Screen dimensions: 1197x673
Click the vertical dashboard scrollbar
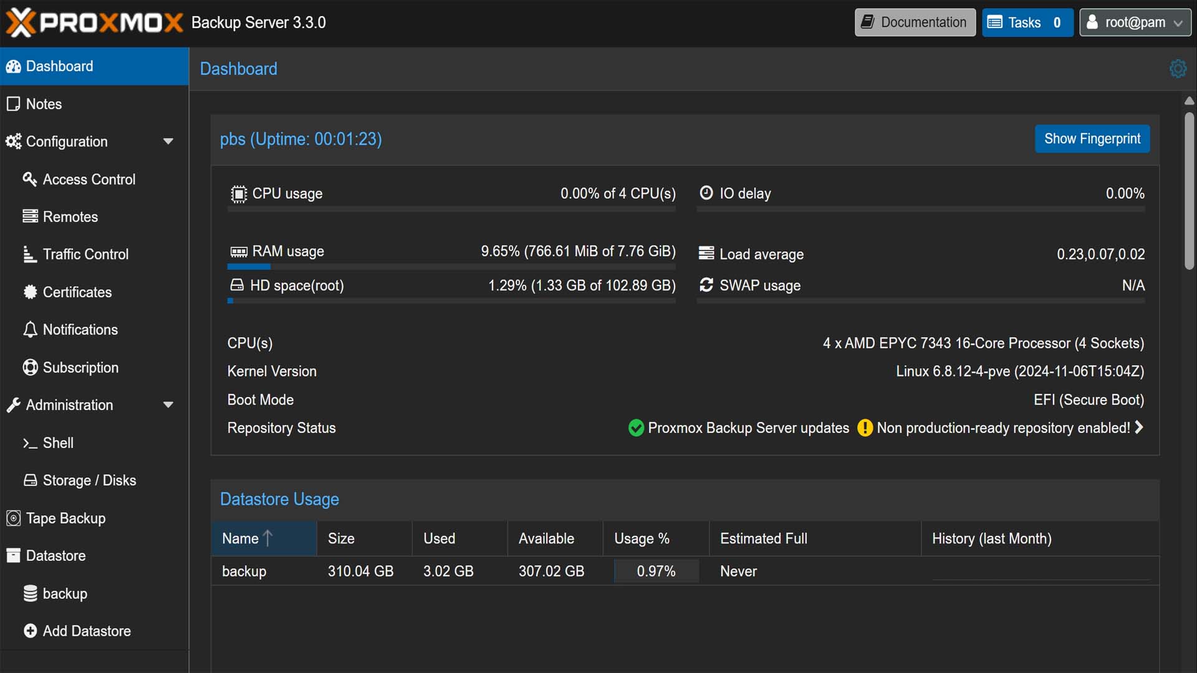tap(1189, 191)
